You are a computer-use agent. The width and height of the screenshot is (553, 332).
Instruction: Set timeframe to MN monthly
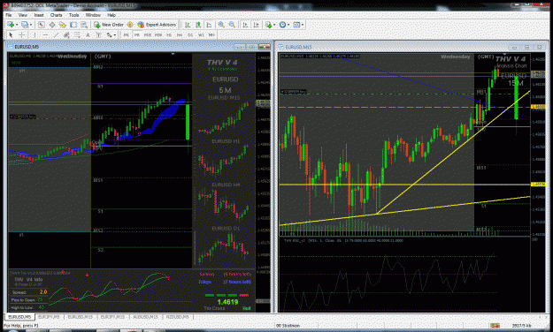pos(211,34)
